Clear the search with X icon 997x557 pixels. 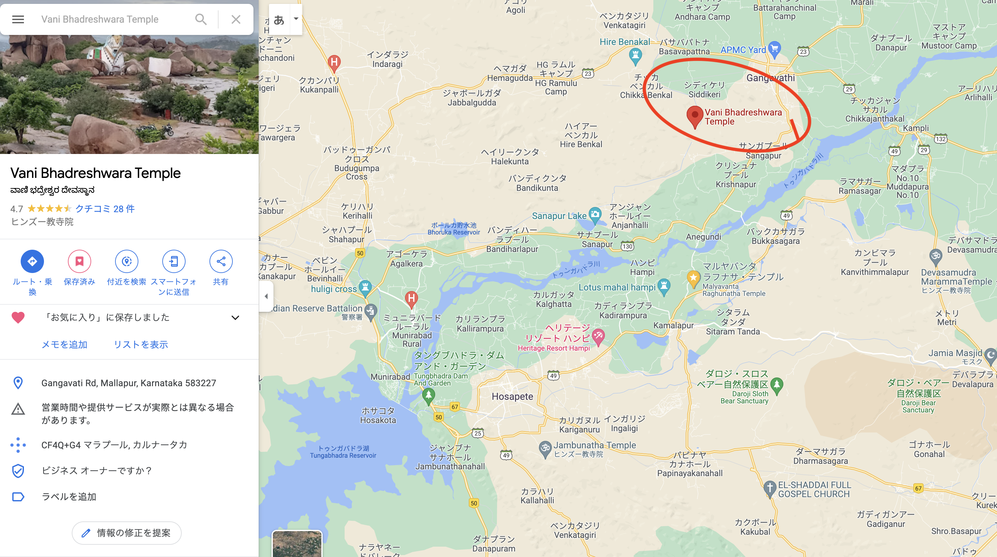236,19
